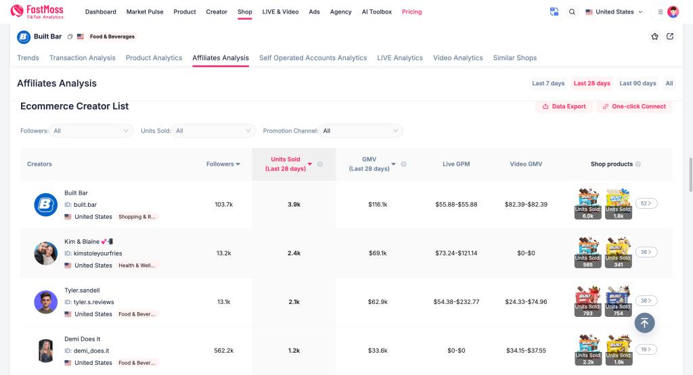Switch to Self Operated Accounts Analytics tab

(x=313, y=58)
